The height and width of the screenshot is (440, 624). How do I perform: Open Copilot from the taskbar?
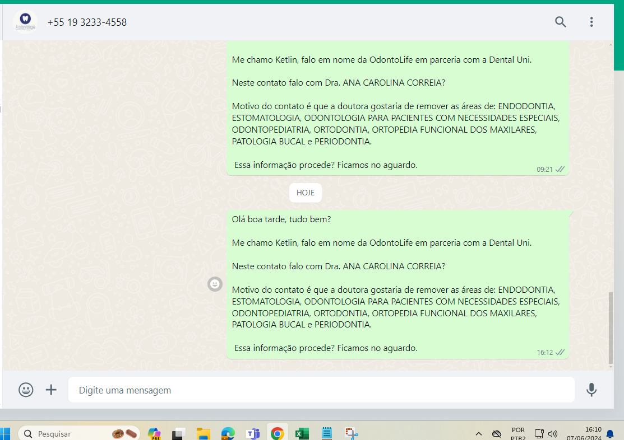154,434
